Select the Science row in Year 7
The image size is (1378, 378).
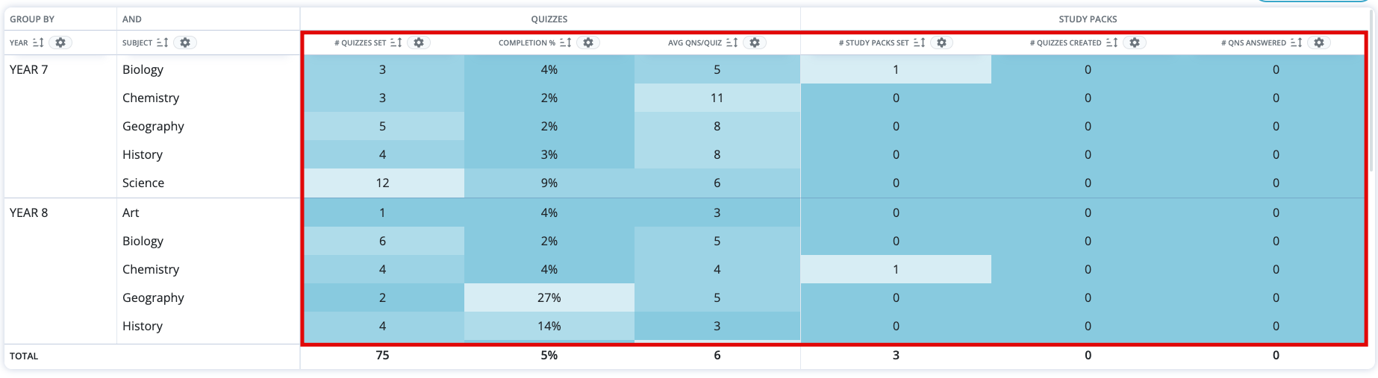point(143,183)
